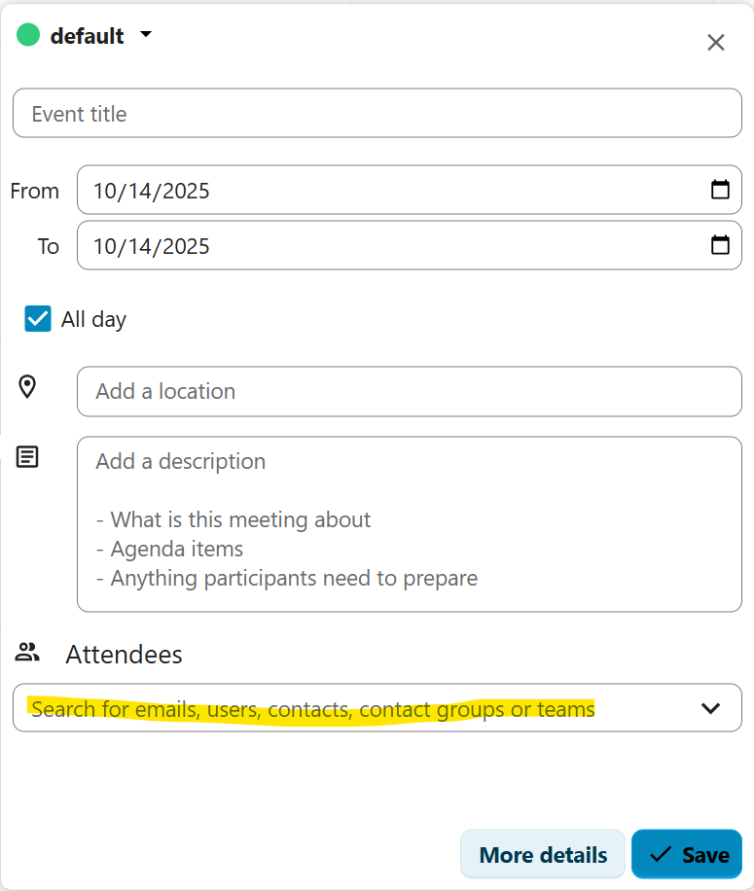Click the From date field

[x=389, y=191]
